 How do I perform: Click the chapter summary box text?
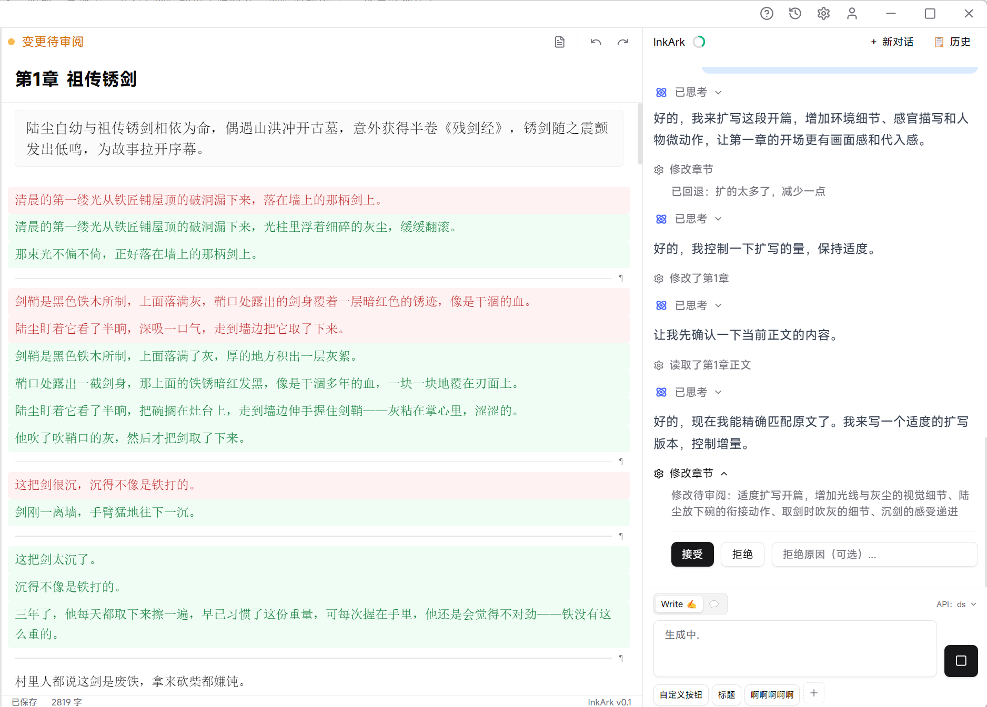(x=319, y=138)
